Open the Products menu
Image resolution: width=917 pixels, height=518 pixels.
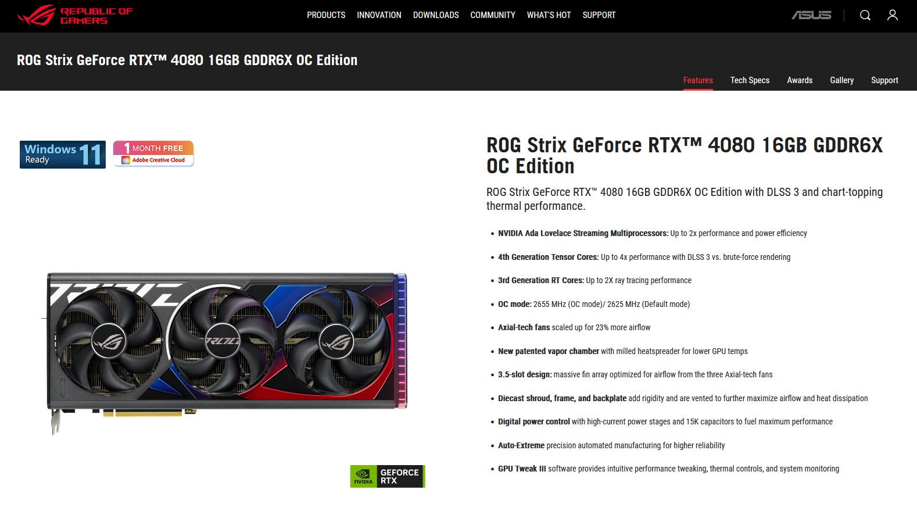(x=326, y=15)
